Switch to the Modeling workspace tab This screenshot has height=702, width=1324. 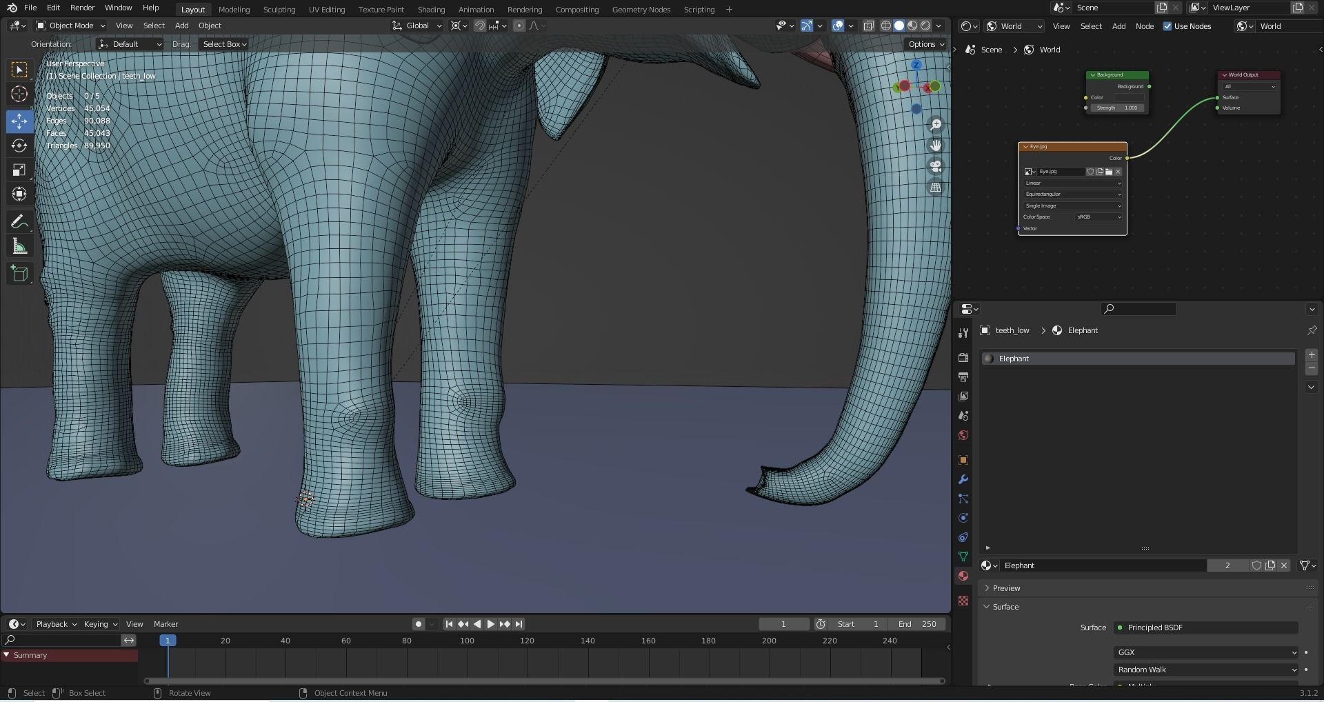click(x=234, y=10)
